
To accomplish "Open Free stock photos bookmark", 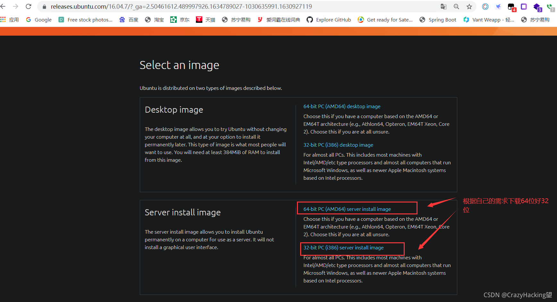I will (x=86, y=20).
